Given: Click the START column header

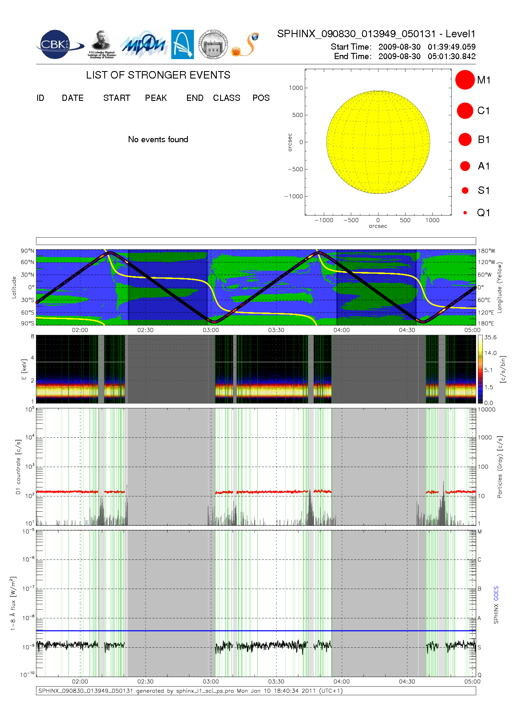Looking at the screenshot, I should [x=117, y=98].
